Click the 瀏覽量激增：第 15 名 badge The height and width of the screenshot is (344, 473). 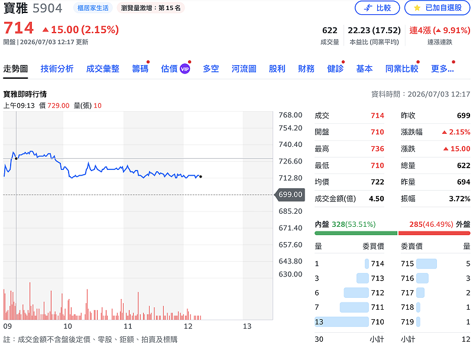coord(151,8)
